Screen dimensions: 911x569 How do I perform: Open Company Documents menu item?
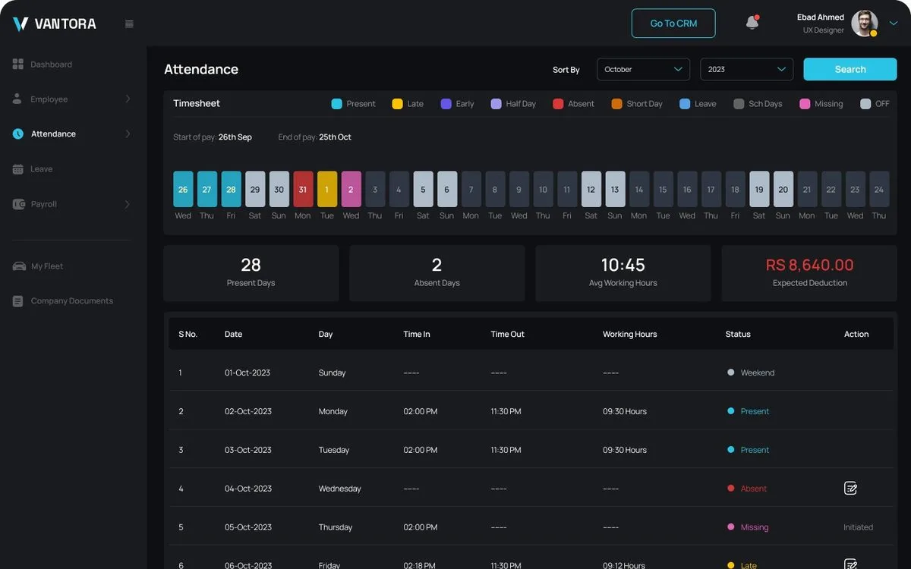73,301
